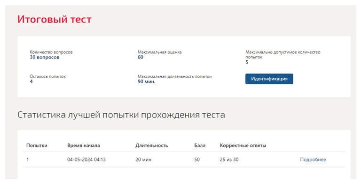Select the Итоговый тест page title
This screenshot has height=189, width=361.
coord(55,19)
